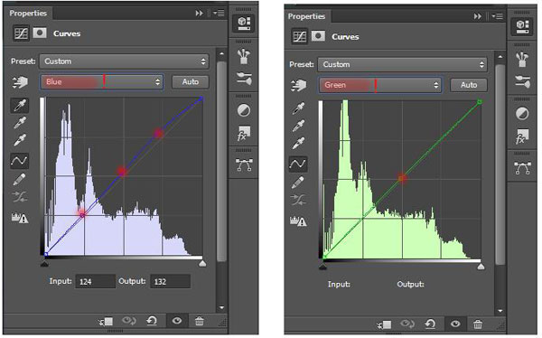Viewport: 542px width, 338px height.
Task: Toggle layer visibility eye in Blue panel footer
Action: click(177, 321)
